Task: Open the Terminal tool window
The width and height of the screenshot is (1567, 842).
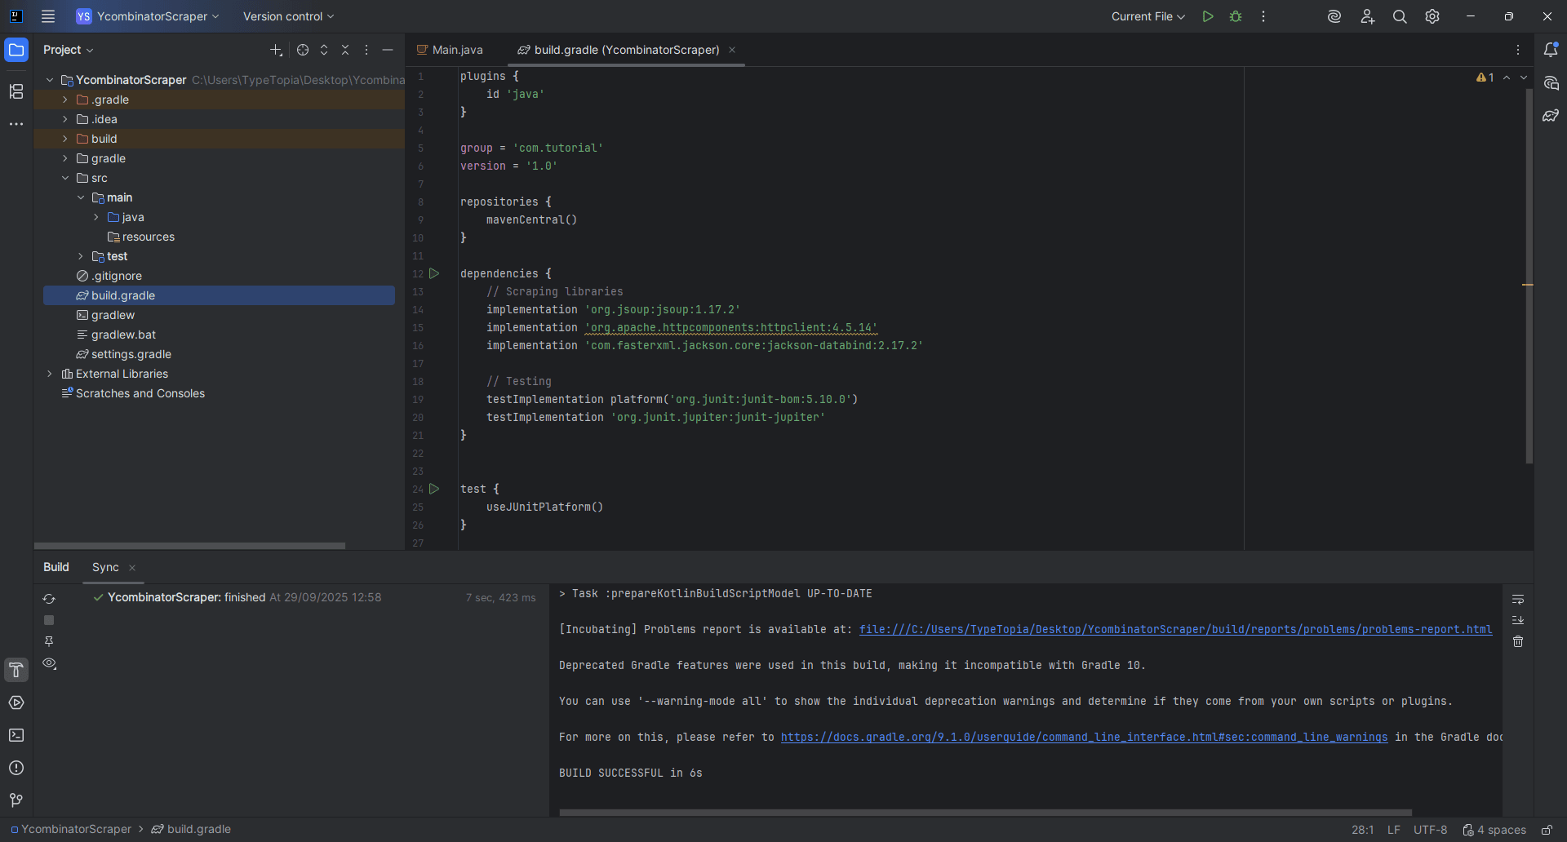Action: click(16, 735)
